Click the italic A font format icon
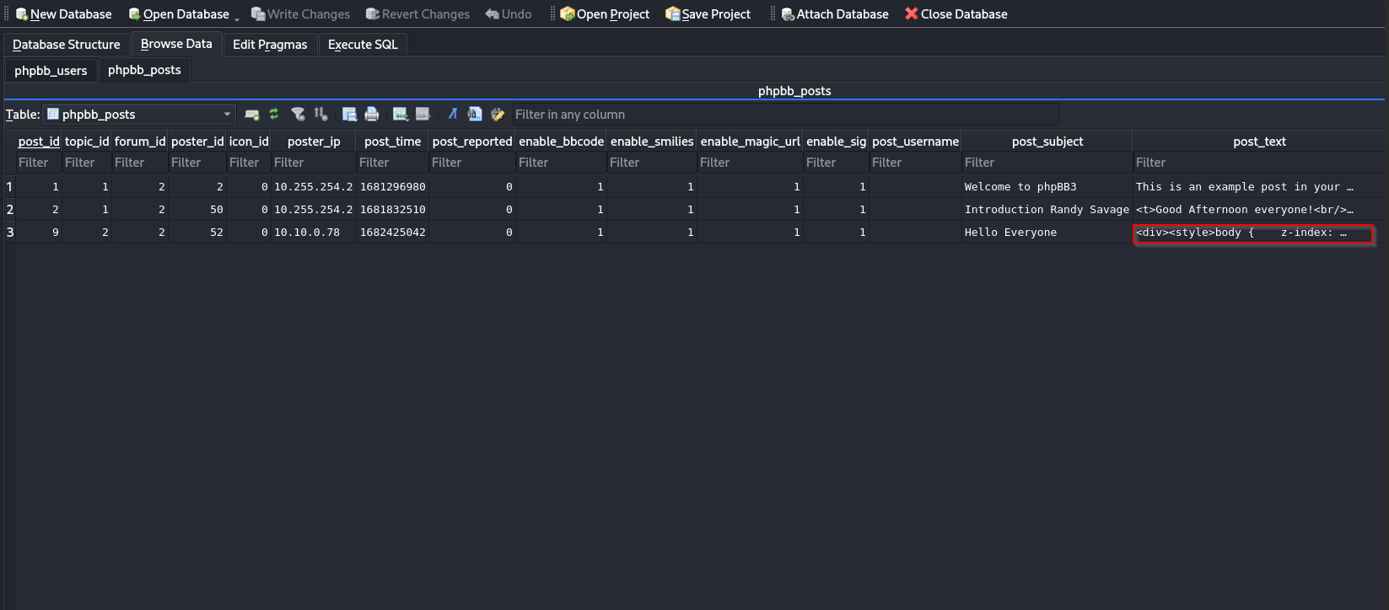1389x610 pixels. (x=452, y=115)
